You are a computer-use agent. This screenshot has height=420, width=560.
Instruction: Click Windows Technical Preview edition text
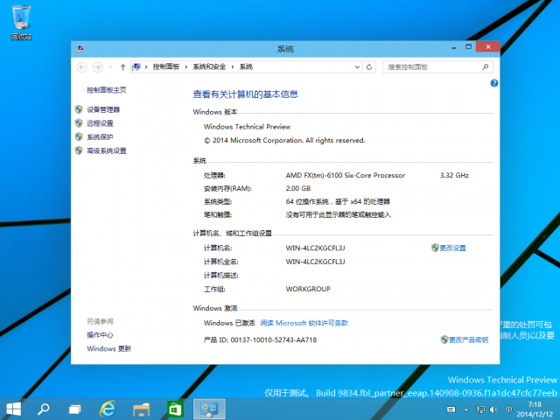click(x=247, y=127)
